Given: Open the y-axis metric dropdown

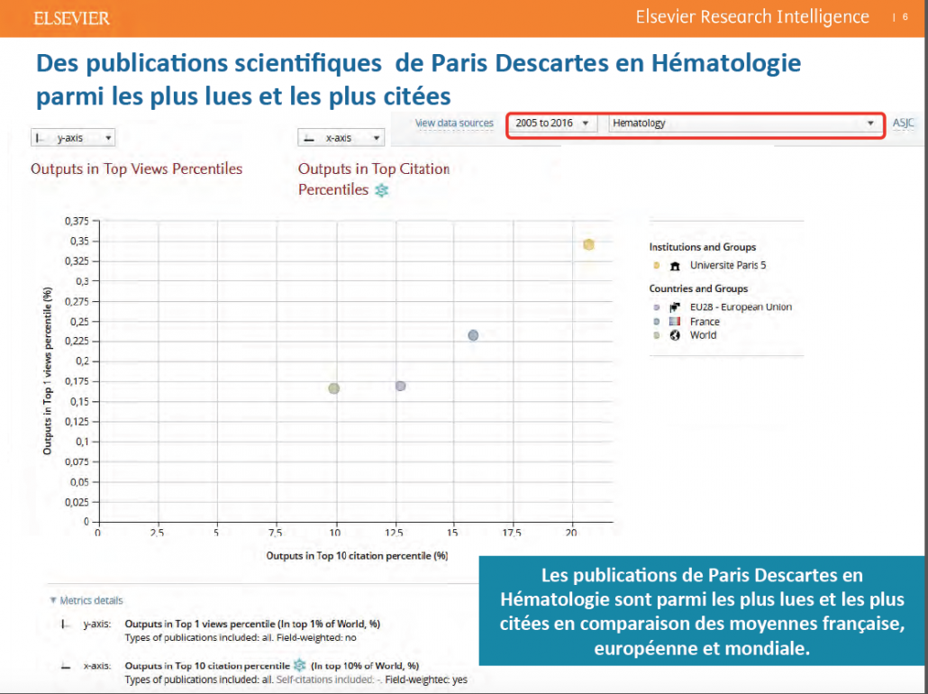Looking at the screenshot, I should point(73,138).
